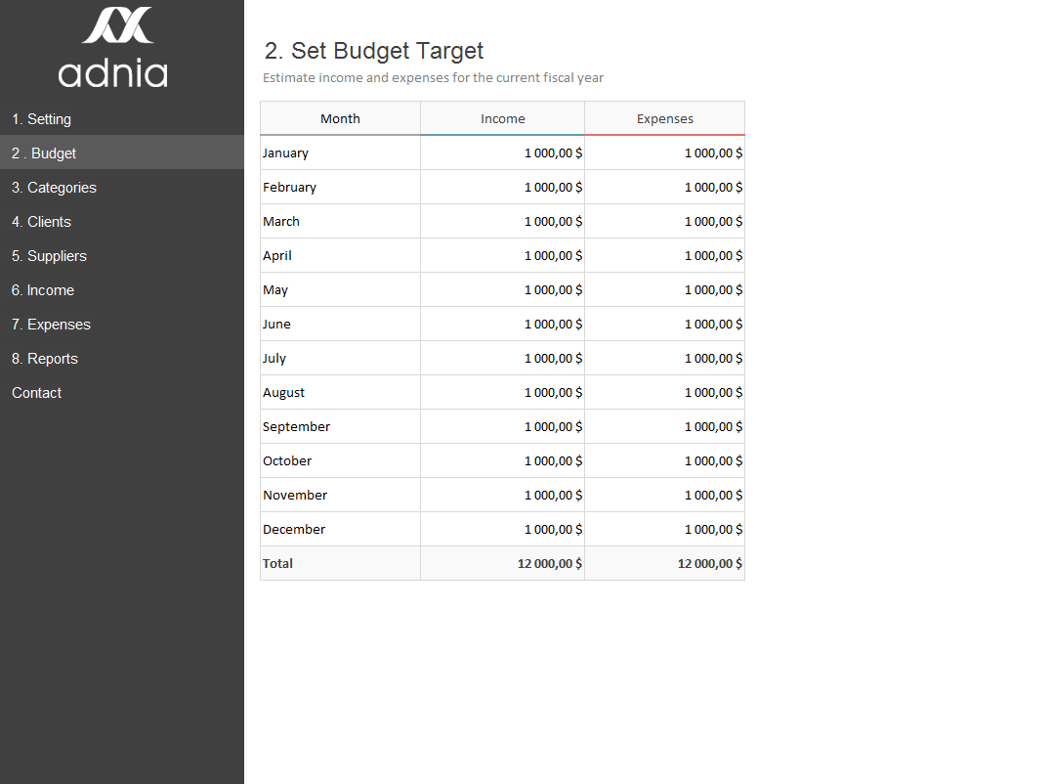Select the June row label

[x=341, y=325]
